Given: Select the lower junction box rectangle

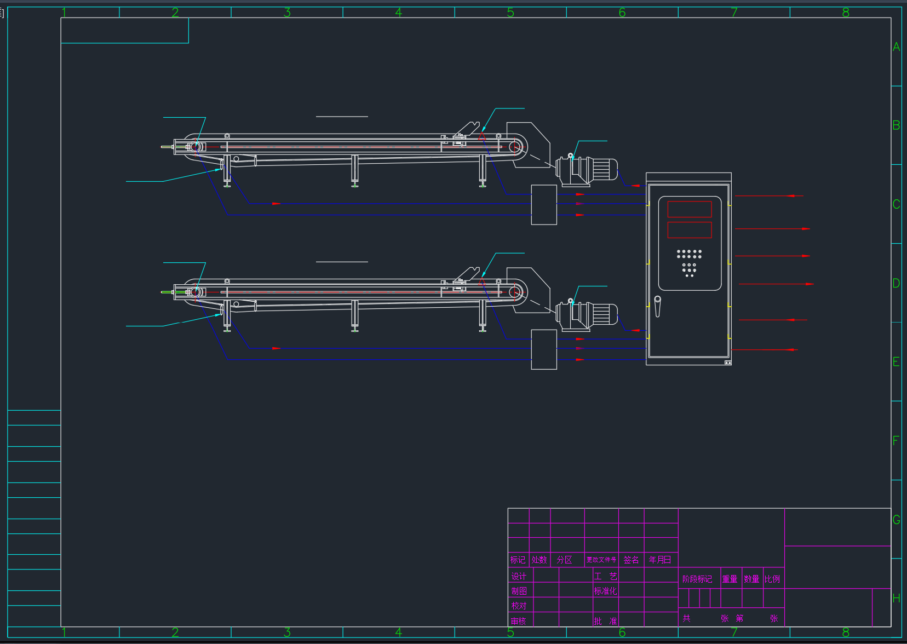Looking at the screenshot, I should click(544, 349).
